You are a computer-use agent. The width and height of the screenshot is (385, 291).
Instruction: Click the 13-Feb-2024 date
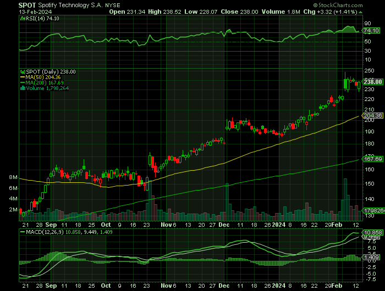tap(35, 12)
